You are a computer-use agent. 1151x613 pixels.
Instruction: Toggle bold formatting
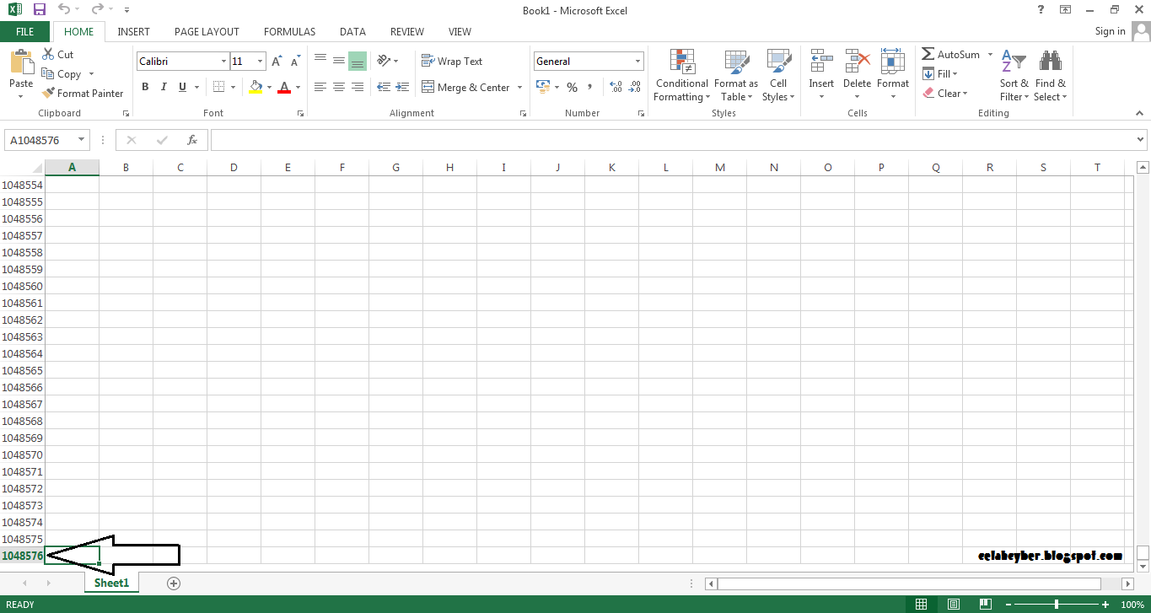144,87
